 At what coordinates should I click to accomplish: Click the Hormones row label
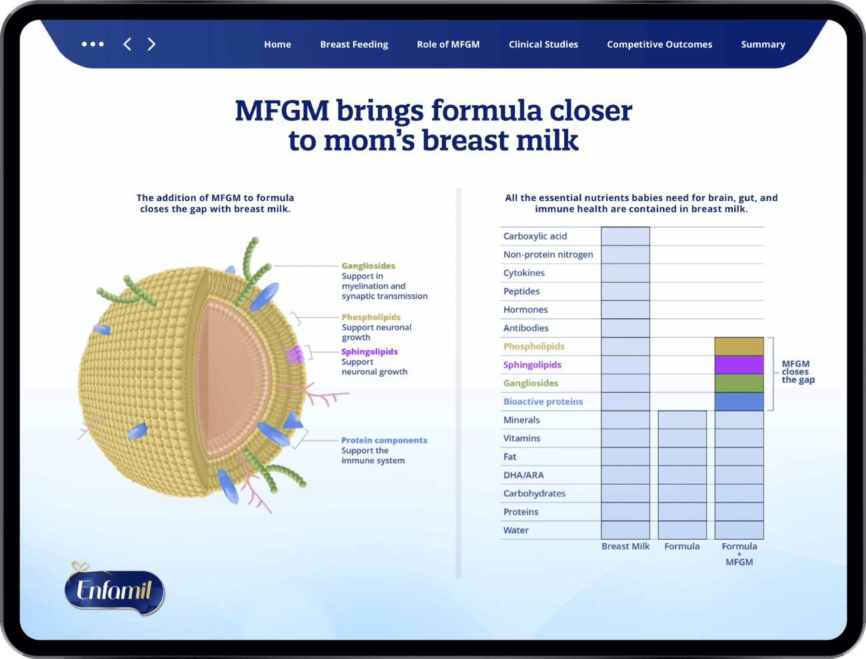526,310
